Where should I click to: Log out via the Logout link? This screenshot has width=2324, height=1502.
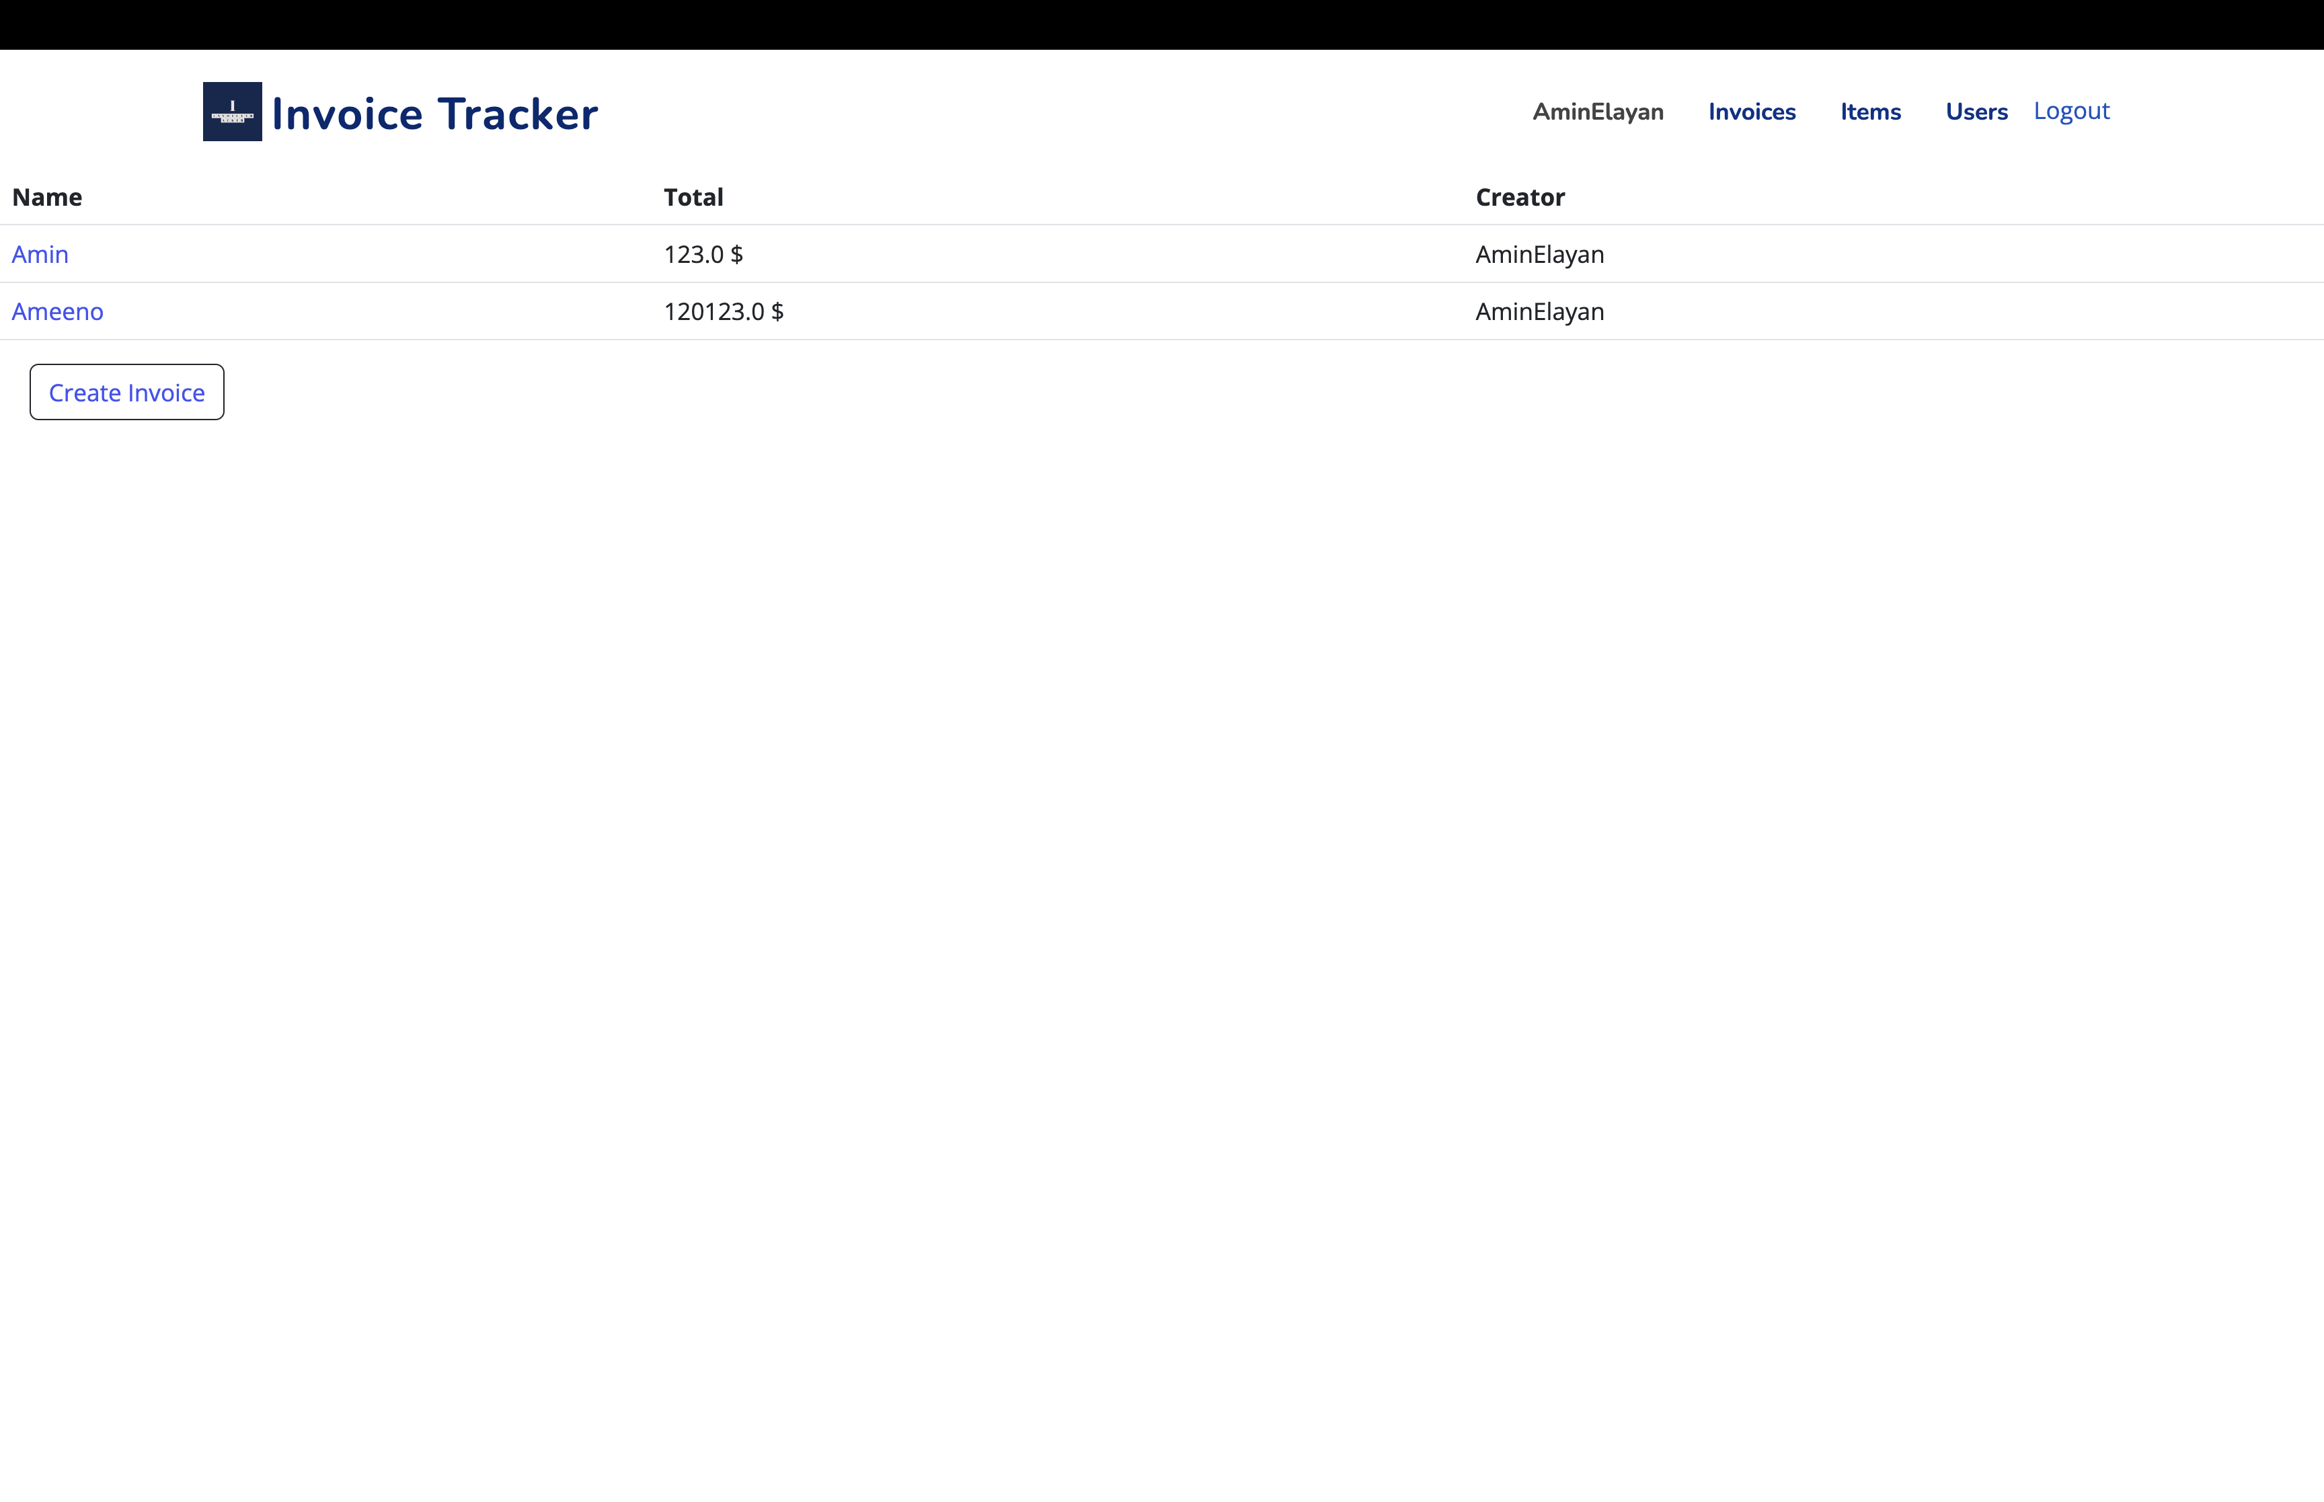pos(2071,110)
